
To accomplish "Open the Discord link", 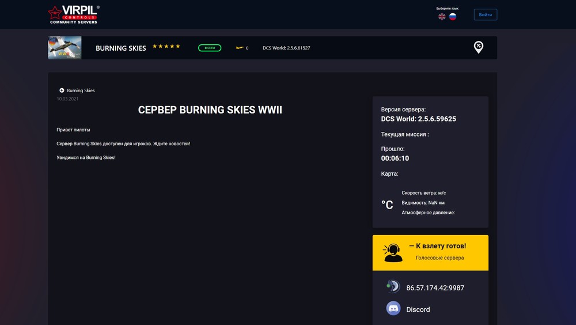I will point(418,309).
